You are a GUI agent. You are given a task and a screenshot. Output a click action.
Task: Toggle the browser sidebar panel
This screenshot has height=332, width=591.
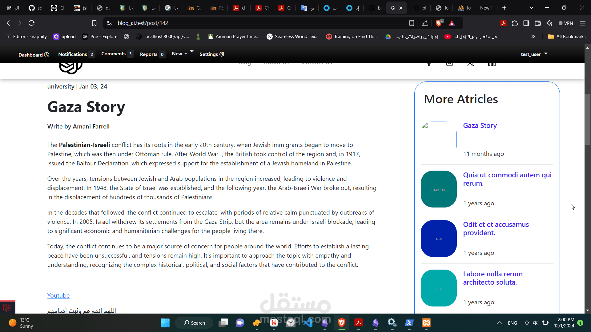pos(526,23)
